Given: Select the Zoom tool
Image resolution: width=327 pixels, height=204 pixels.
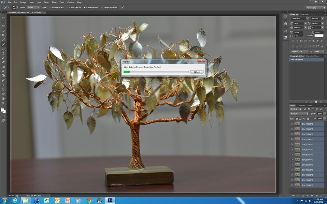Looking at the screenshot, I should click(3, 103).
